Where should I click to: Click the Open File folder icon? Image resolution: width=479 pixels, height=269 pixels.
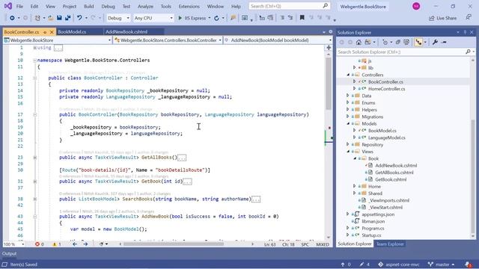tap(51, 18)
